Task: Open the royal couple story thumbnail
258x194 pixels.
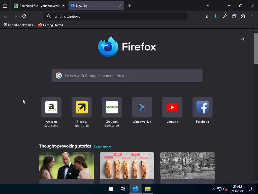Action: click(67, 166)
